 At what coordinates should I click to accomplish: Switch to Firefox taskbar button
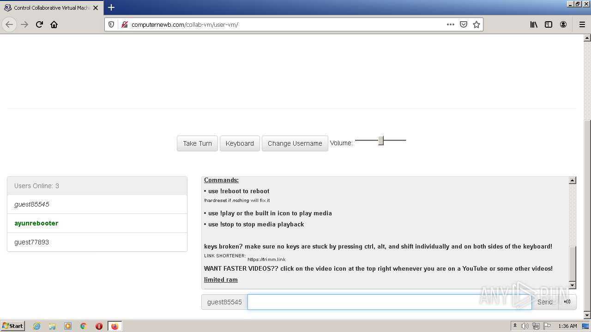pyautogui.click(x=115, y=326)
